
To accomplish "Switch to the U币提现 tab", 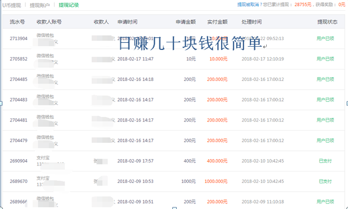I will [x=12, y=5].
